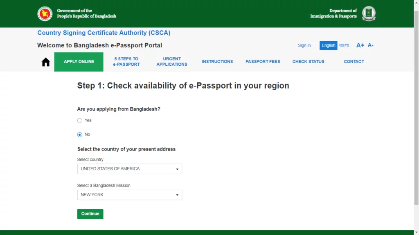This screenshot has width=419, height=235.
Task: Switch language to English
Action: (328, 45)
